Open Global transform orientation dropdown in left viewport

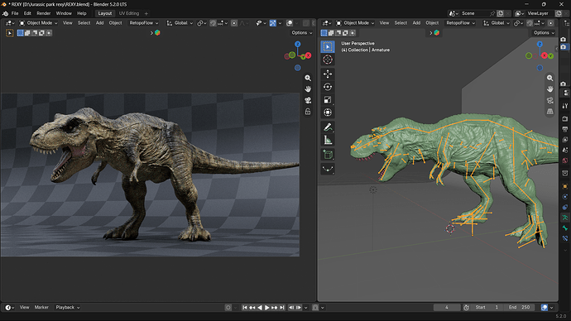point(180,23)
